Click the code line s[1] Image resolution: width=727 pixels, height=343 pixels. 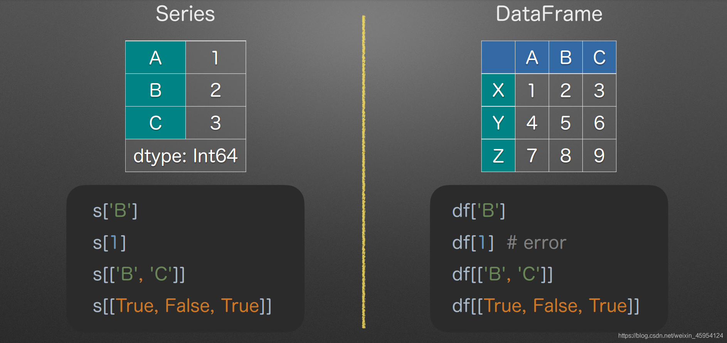pyautogui.click(x=109, y=243)
